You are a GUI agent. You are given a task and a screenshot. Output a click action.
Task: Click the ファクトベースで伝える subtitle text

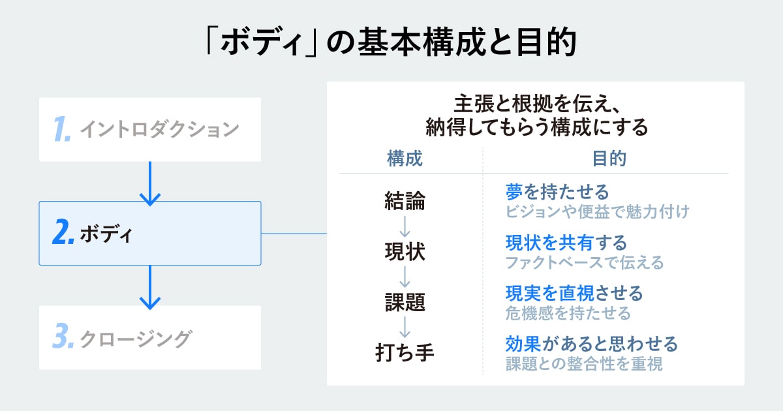584,263
